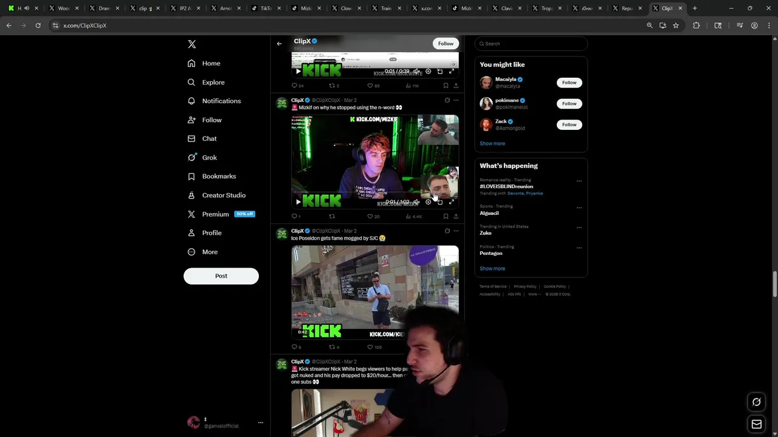Open Explore in the sidebar
This screenshot has height=437, width=778.
pyautogui.click(x=207, y=82)
